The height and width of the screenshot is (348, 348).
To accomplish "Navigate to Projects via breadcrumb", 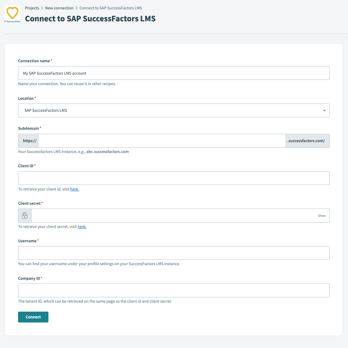I will [x=32, y=8].
